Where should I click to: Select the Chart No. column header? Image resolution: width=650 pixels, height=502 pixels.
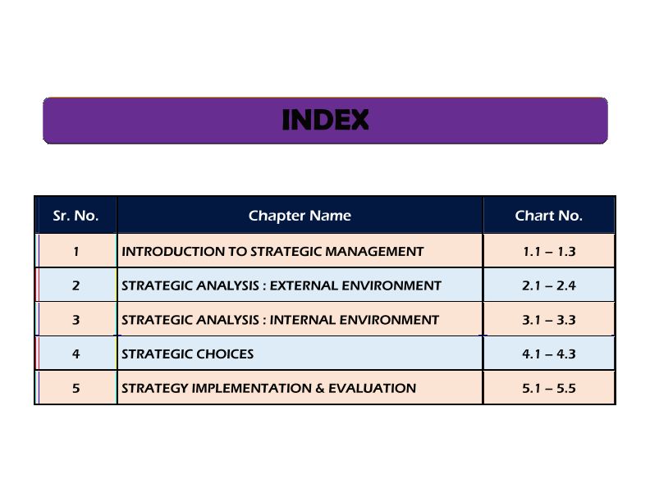pos(548,216)
